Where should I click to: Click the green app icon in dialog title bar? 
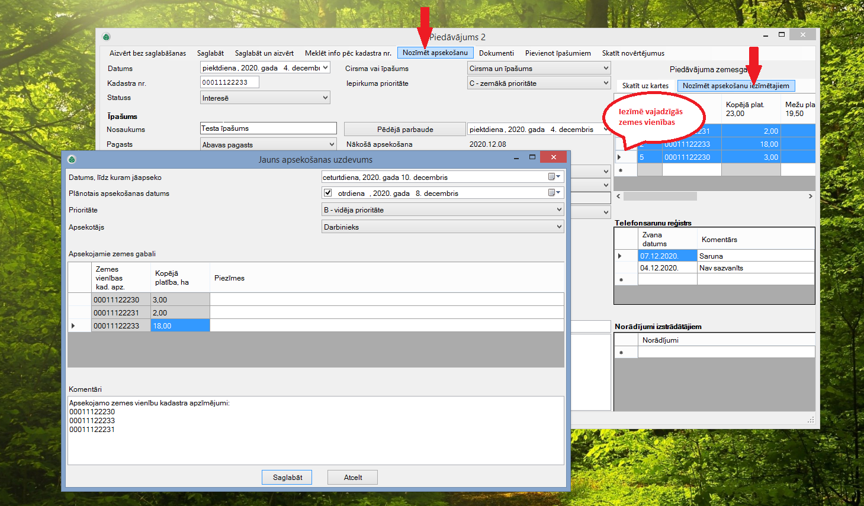point(72,159)
